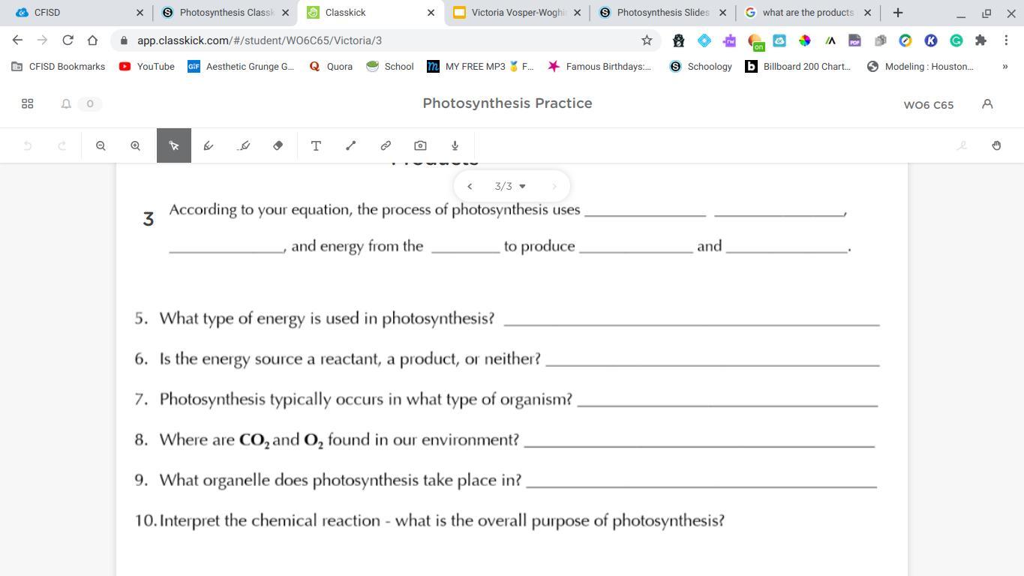This screenshot has height=576, width=1024.
Task: Select the highlighter tool
Action: [x=244, y=145]
